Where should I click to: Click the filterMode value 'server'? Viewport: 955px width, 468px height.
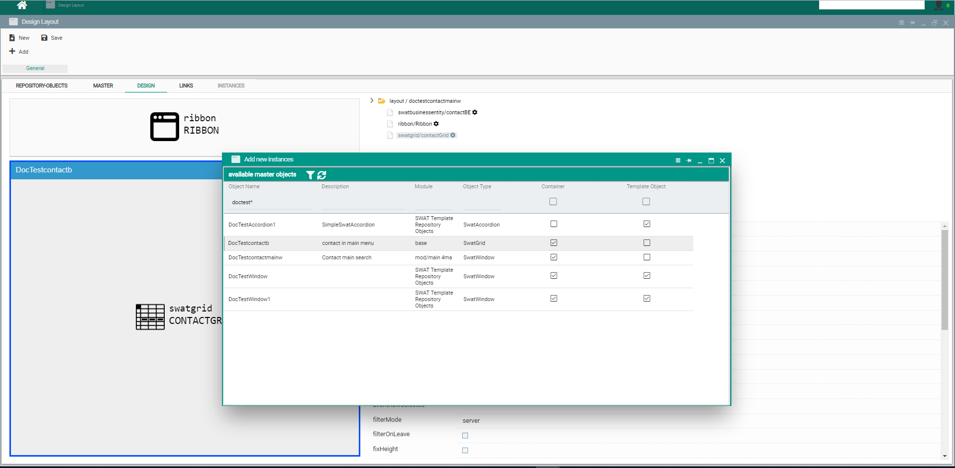tap(471, 421)
